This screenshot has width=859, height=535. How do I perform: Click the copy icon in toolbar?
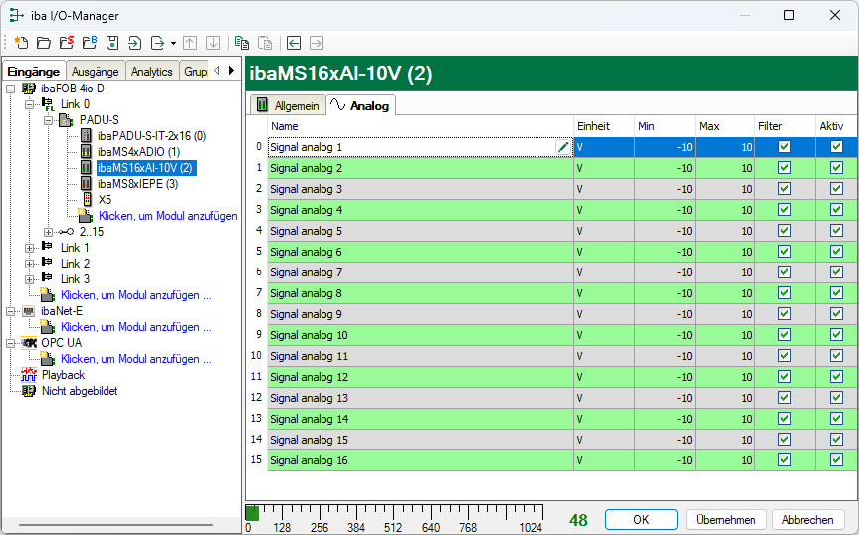click(x=241, y=43)
